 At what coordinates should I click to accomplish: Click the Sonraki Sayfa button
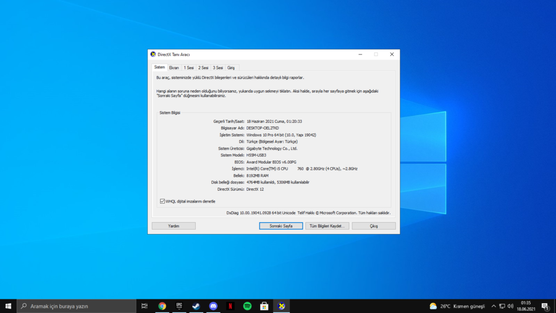[281, 226]
